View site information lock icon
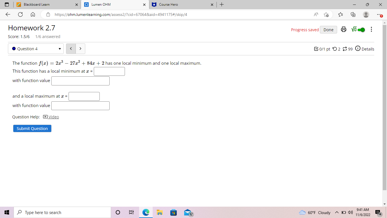The image size is (387, 218). [x=48, y=14]
